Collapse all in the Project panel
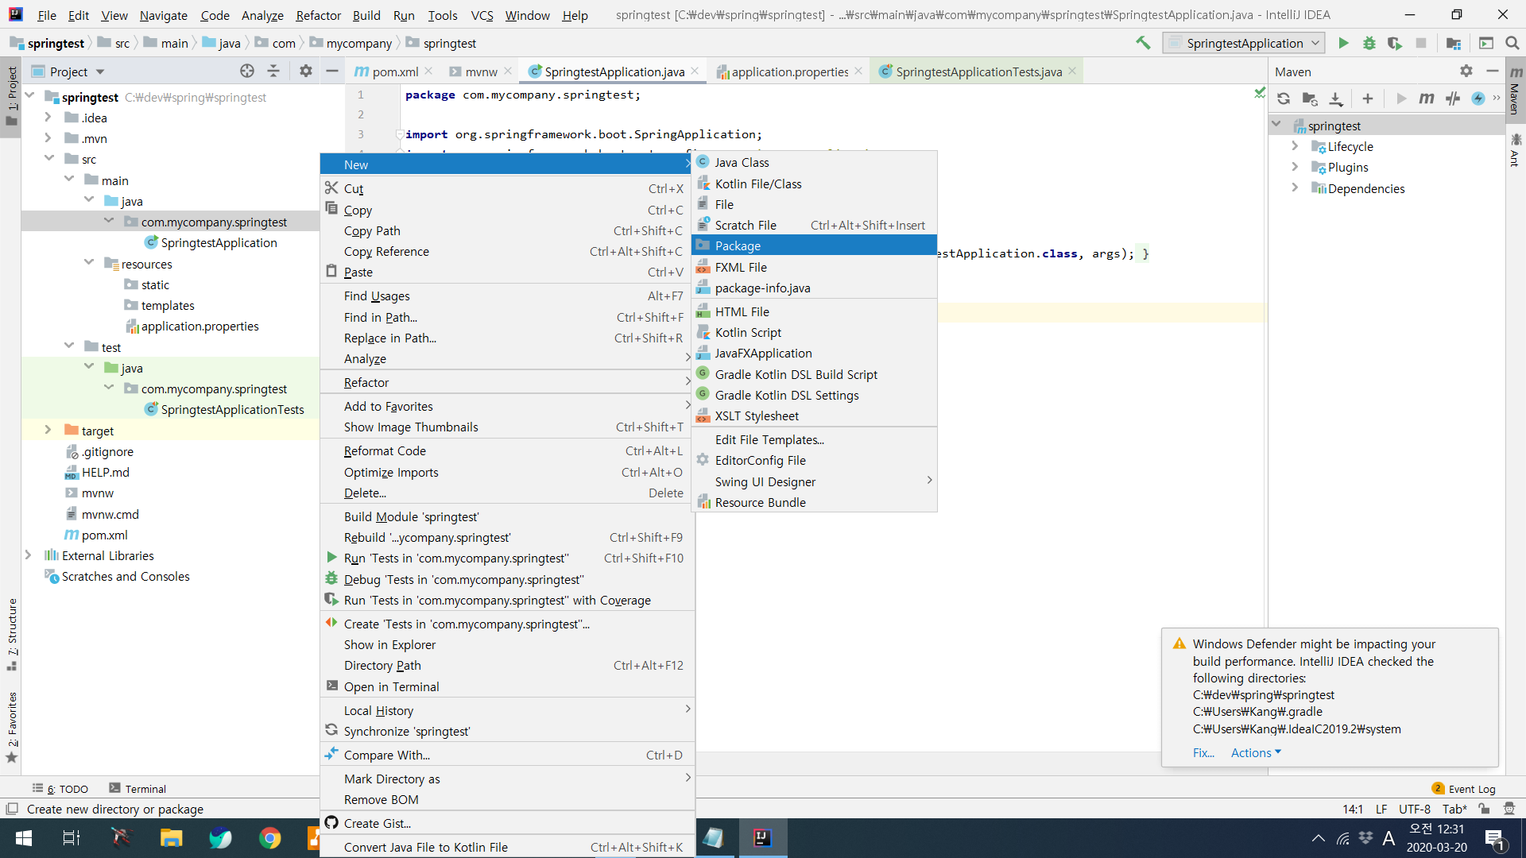Screen dimensions: 1526x858 tap(273, 71)
